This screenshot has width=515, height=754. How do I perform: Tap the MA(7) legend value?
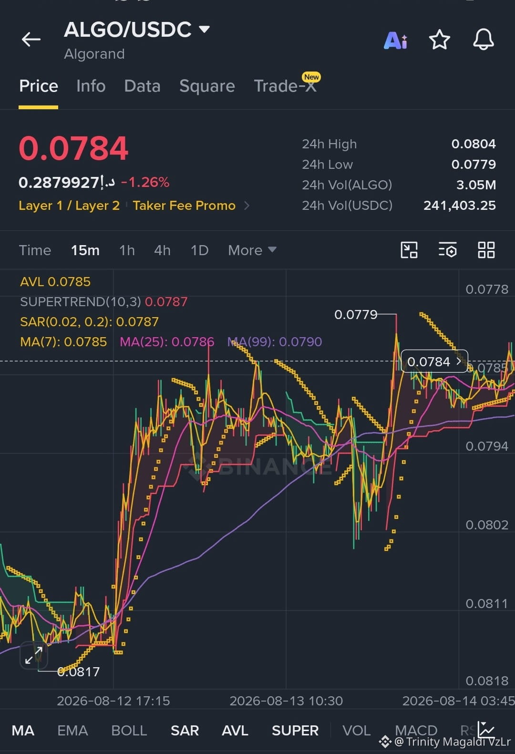click(63, 341)
